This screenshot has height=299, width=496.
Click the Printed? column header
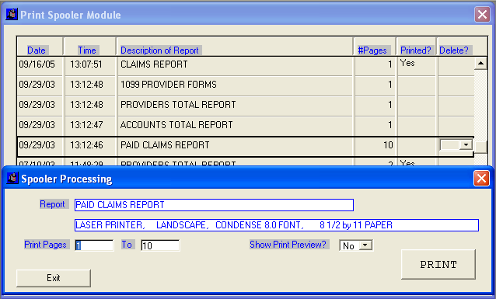pyautogui.click(x=416, y=50)
